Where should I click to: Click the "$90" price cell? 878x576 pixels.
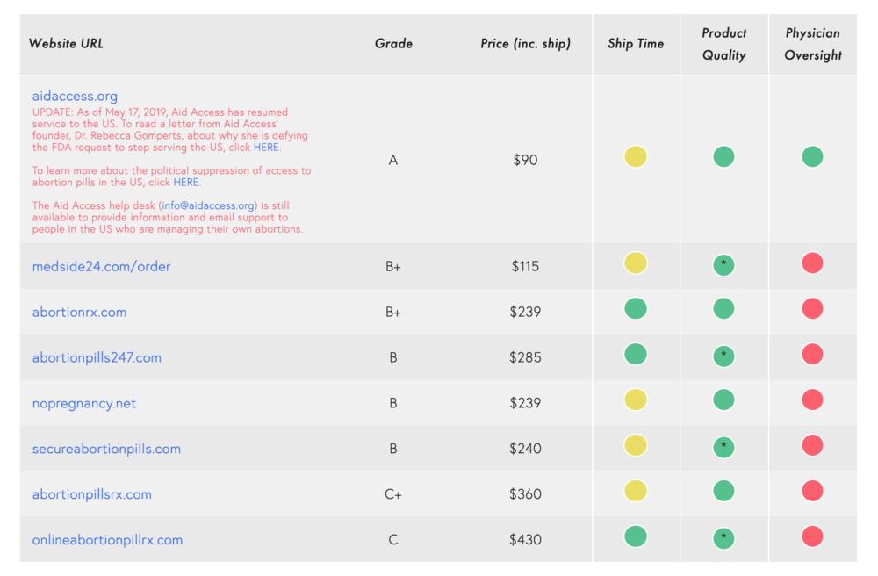click(x=525, y=161)
